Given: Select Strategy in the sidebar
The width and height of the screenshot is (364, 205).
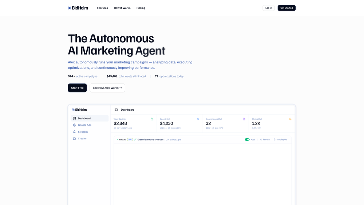Looking at the screenshot, I should coord(90,132).
